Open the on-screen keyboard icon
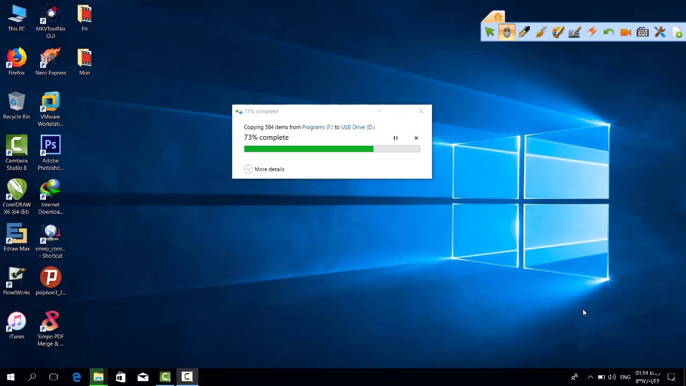The width and height of the screenshot is (686, 386). (x=643, y=33)
